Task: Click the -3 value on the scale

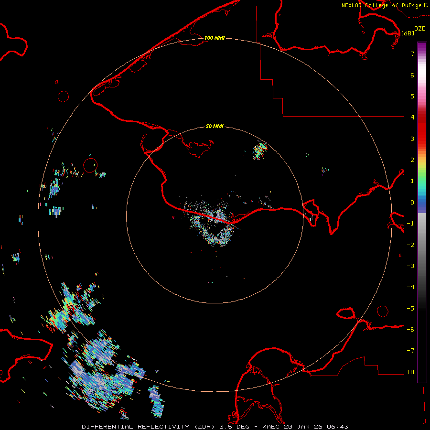Action: [x=410, y=266]
